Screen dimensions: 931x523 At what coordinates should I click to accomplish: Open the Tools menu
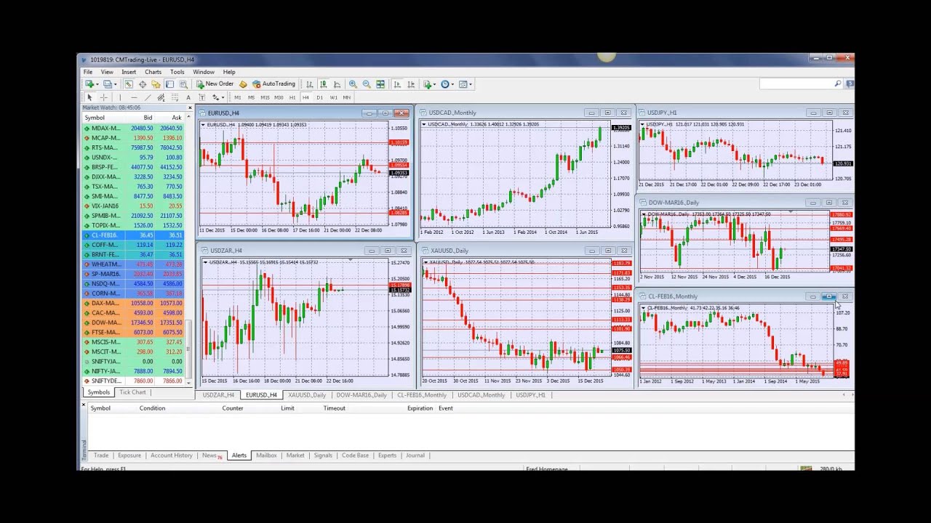(177, 72)
